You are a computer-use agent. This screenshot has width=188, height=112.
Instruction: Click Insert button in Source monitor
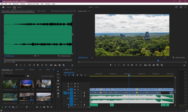click(x=51, y=65)
